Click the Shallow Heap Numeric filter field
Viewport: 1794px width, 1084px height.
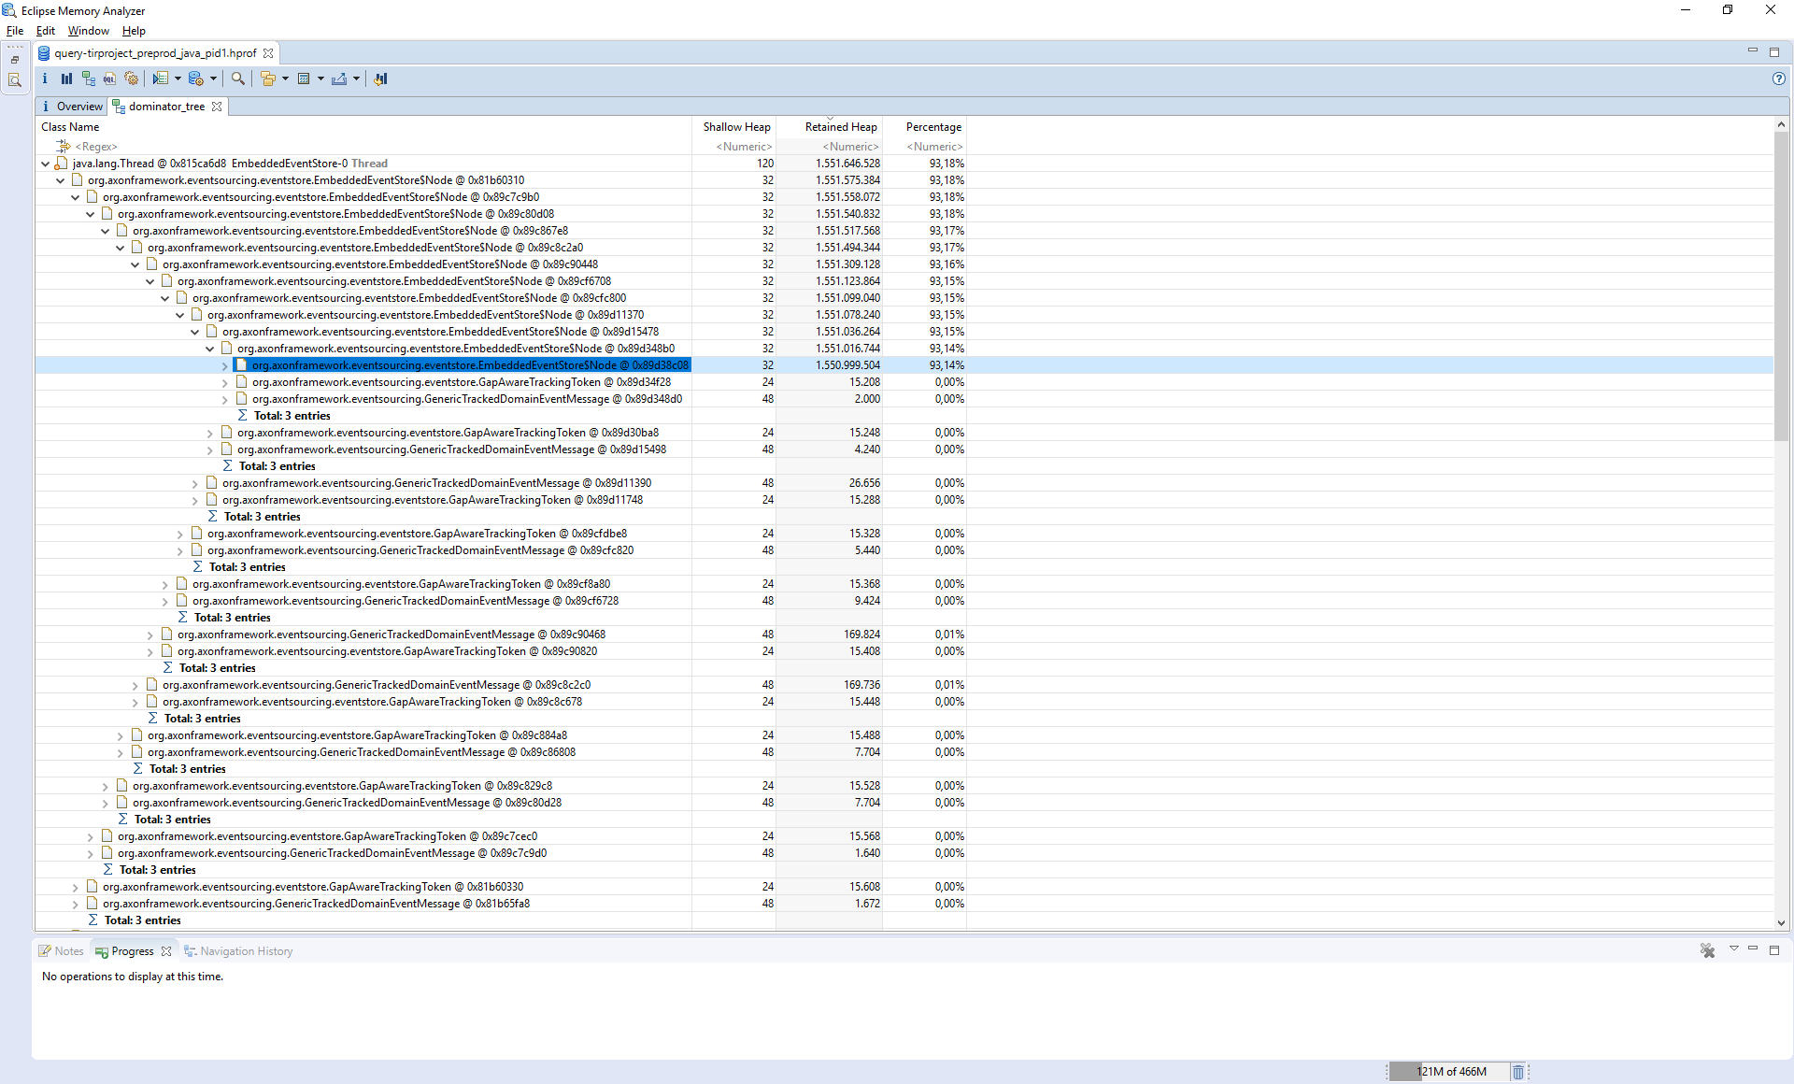coord(734,147)
